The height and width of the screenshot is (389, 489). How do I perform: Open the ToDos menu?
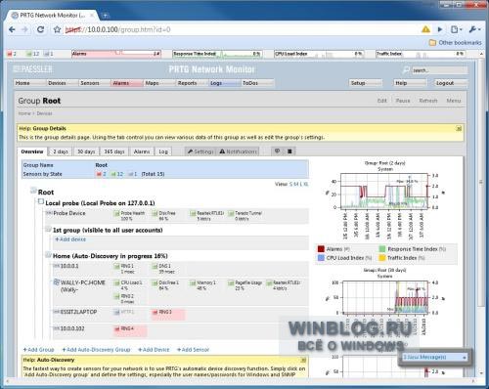[x=257, y=83]
